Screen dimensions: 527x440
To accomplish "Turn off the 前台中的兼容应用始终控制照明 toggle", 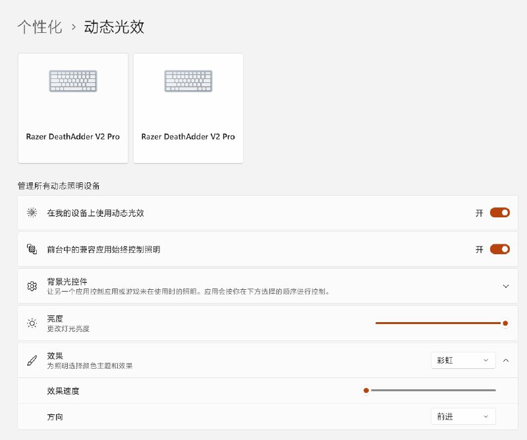I will (x=500, y=249).
